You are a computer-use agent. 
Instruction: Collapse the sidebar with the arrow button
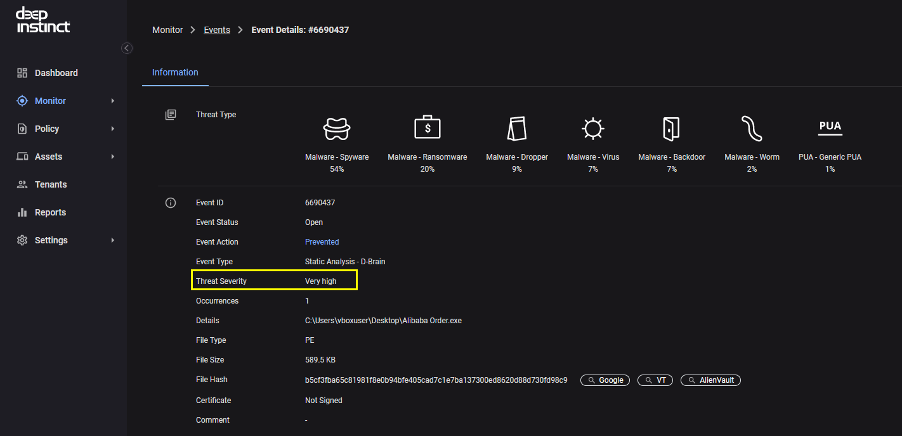tap(127, 48)
